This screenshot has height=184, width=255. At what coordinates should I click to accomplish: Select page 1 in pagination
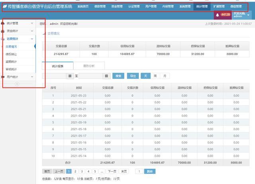point(69,171)
